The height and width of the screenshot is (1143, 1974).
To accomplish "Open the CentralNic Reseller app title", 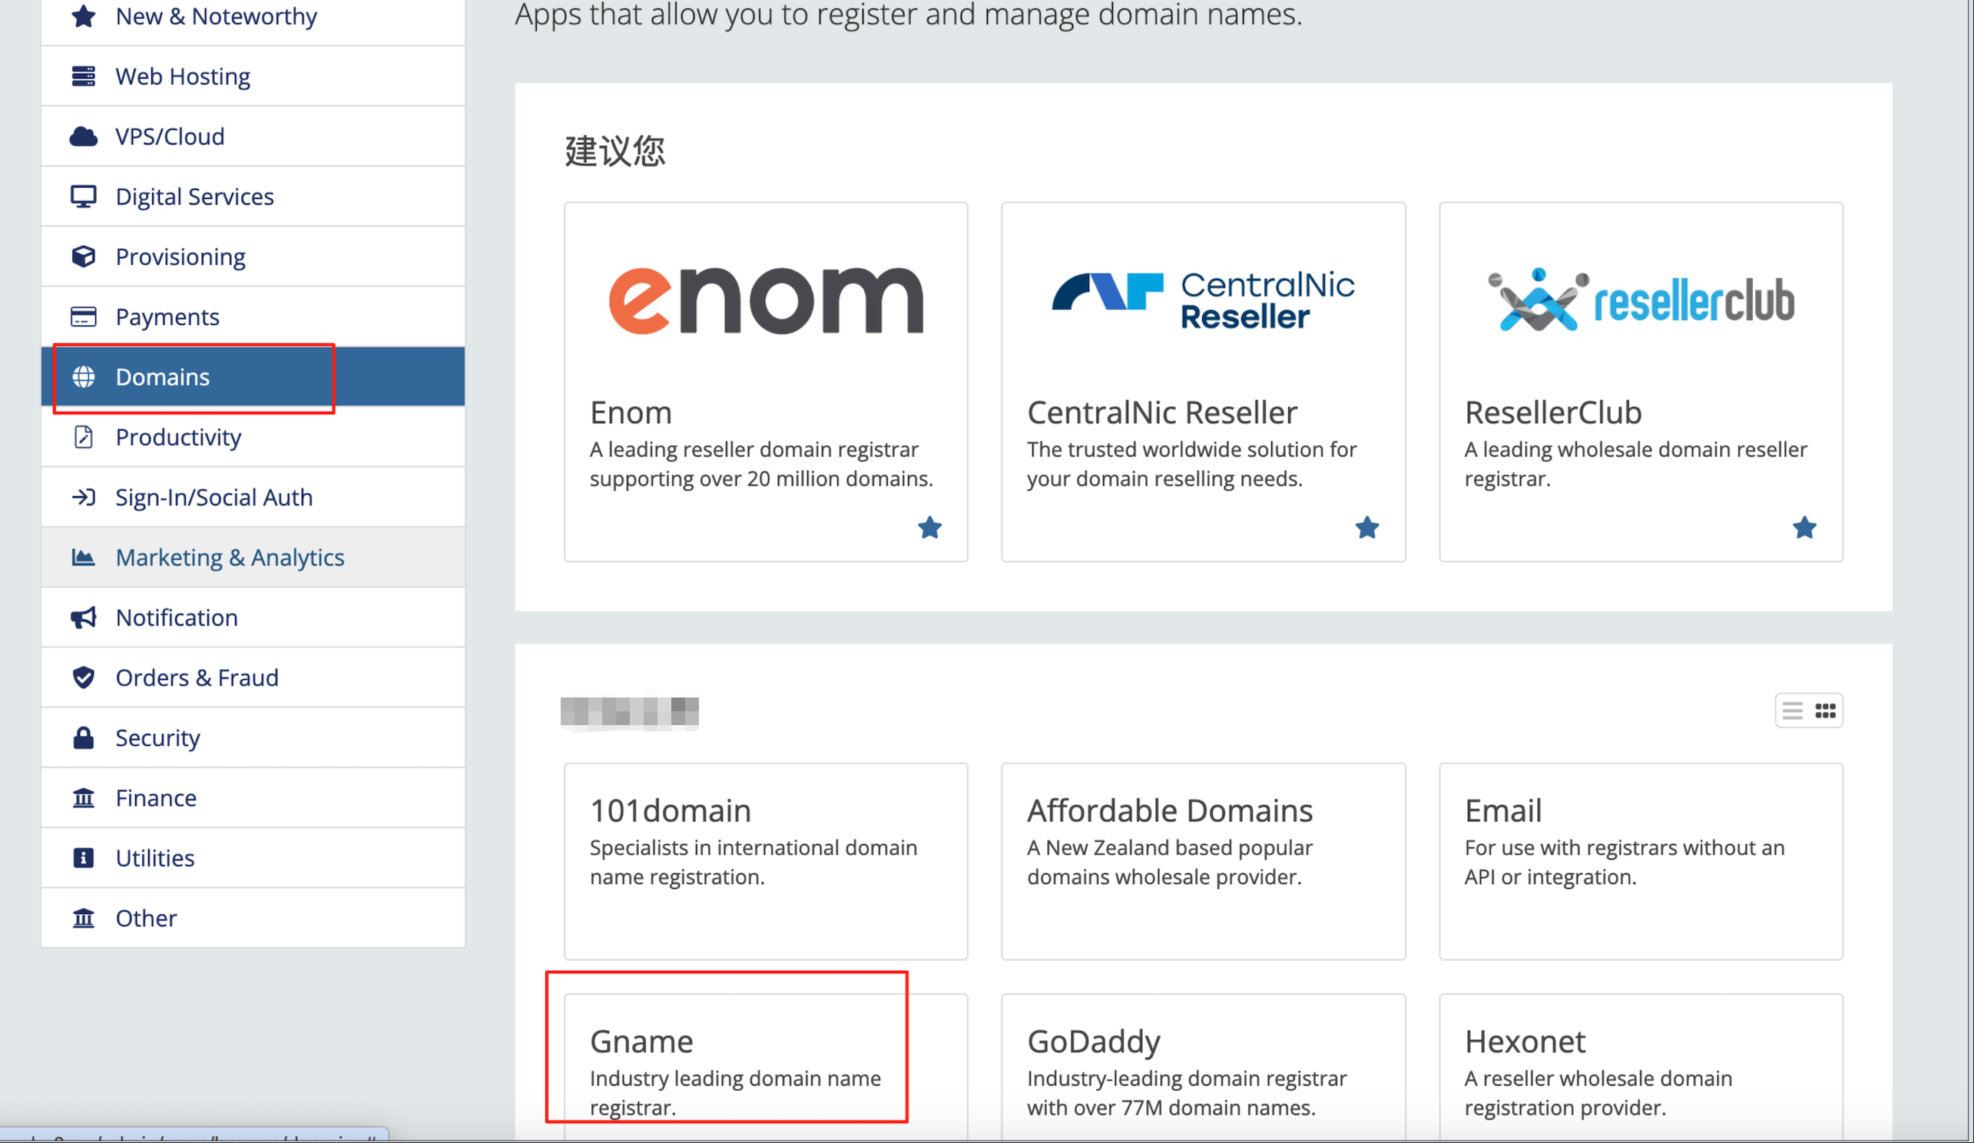I will click(x=1161, y=412).
